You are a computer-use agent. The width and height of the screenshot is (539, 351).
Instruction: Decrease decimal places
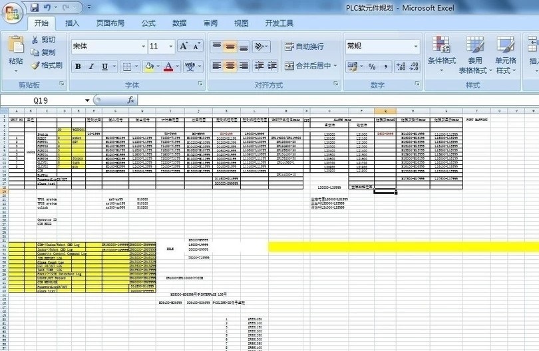click(413, 66)
